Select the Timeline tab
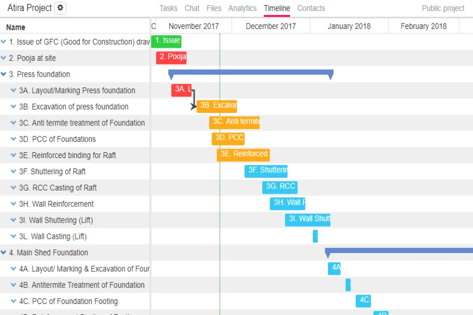The image size is (473, 315). pos(277,8)
